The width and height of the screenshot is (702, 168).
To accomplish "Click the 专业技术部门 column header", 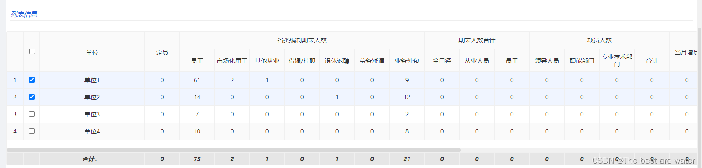I will point(617,60).
